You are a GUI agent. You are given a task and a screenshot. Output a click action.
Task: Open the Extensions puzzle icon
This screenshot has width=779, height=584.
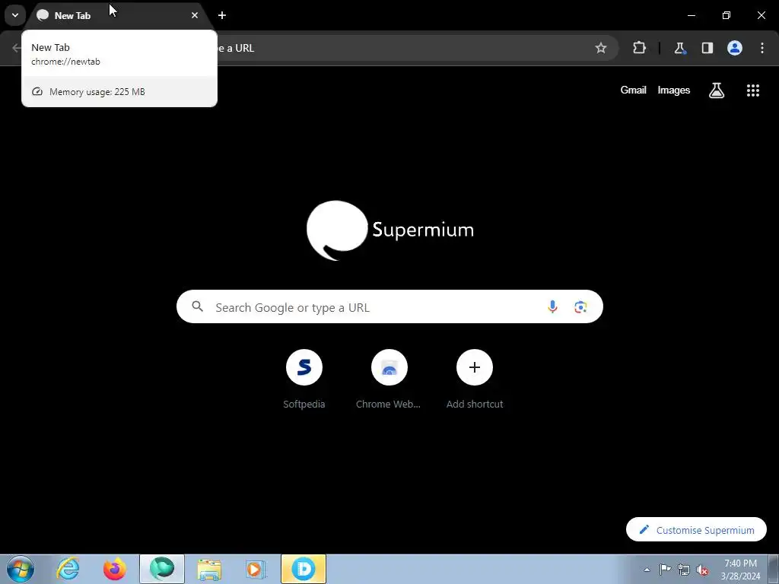pos(639,48)
